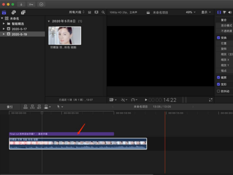Append clip to storyline button
Image resolution: width=233 pixels, height=175 pixels.
[39, 107]
